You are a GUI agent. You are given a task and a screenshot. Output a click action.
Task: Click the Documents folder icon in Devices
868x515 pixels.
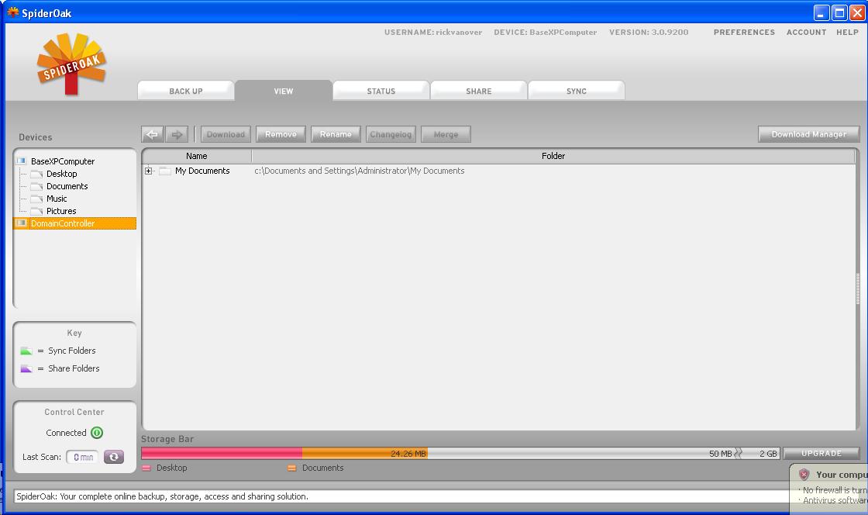click(37, 186)
